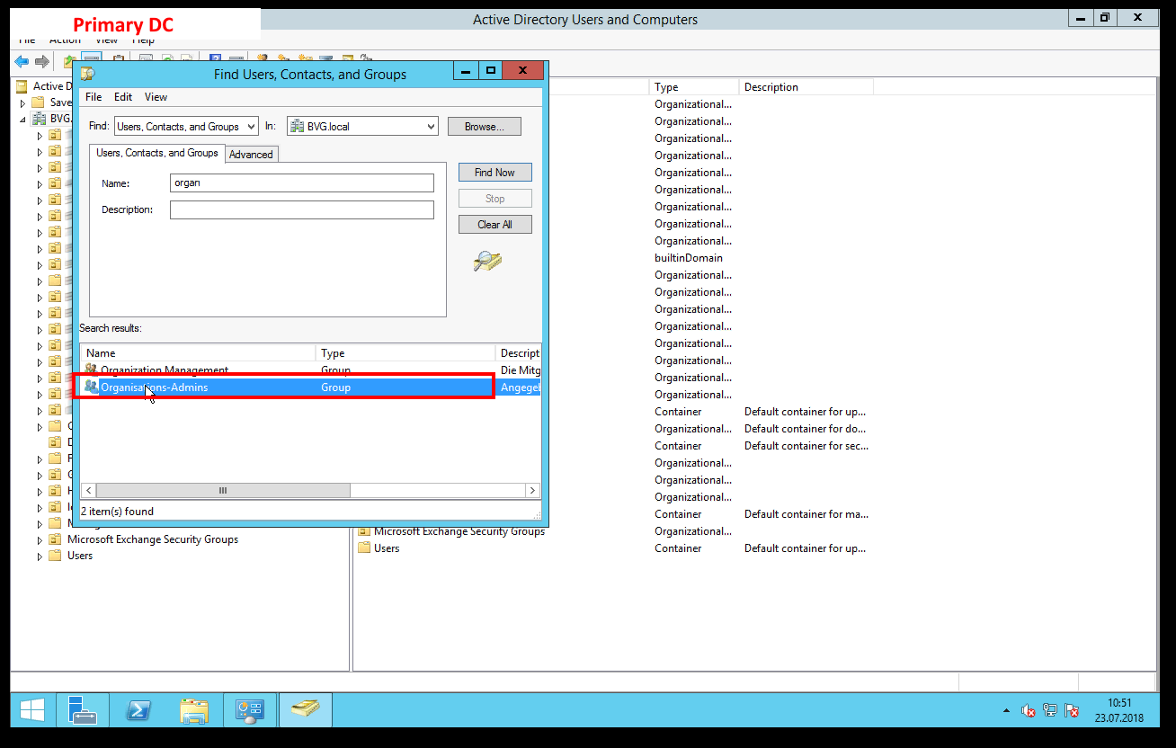Image resolution: width=1176 pixels, height=748 pixels.
Task: Sort search results by Type column
Action: (x=405, y=353)
